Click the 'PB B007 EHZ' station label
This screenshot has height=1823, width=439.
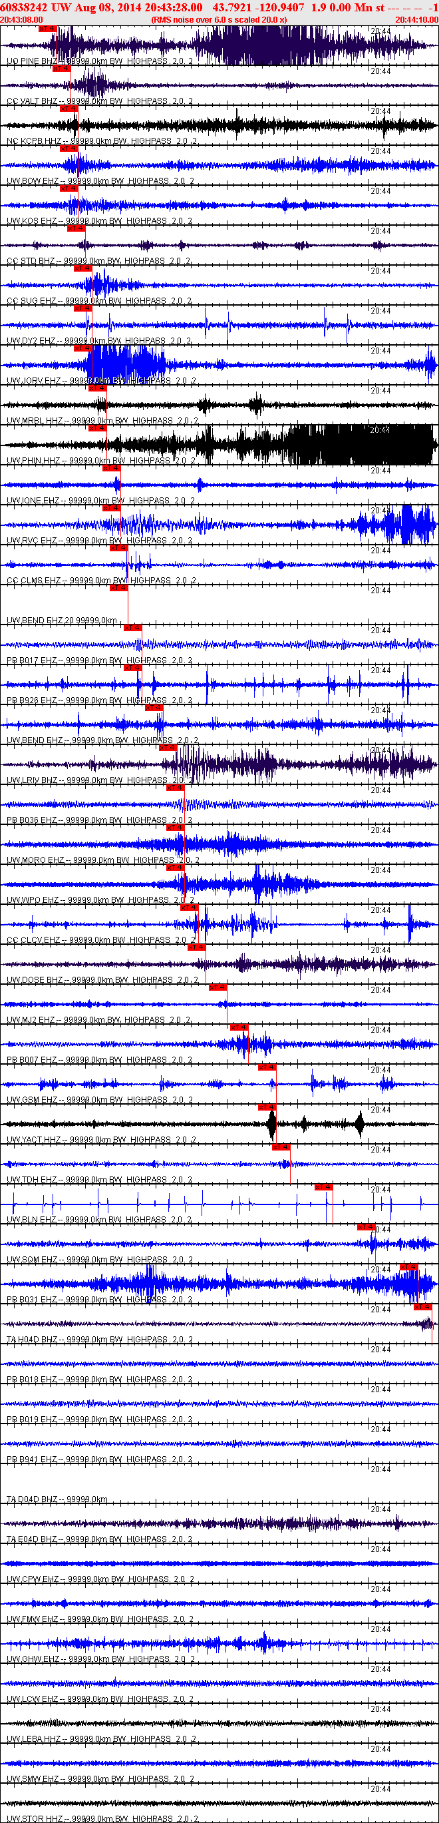coord(33,1060)
